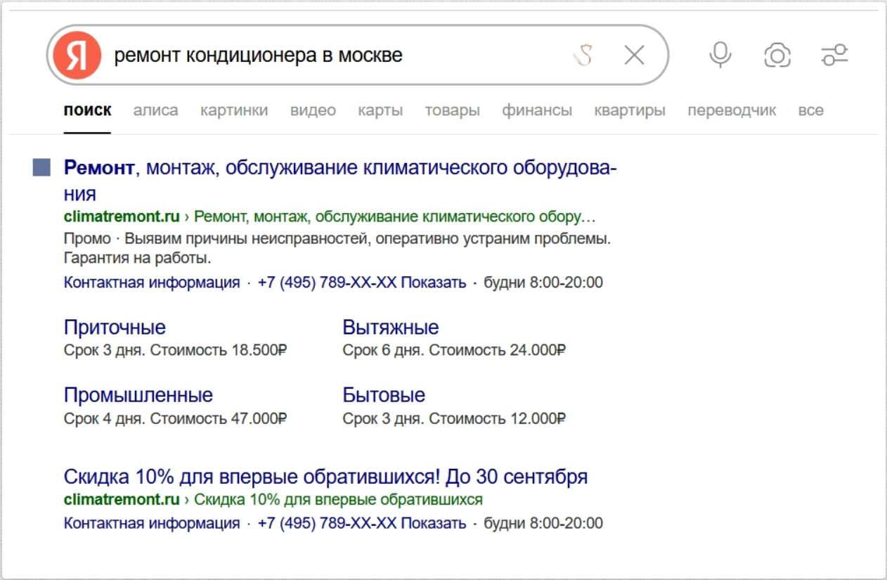Clear the search query with the X icon
This screenshot has height=580, width=887.
click(635, 54)
